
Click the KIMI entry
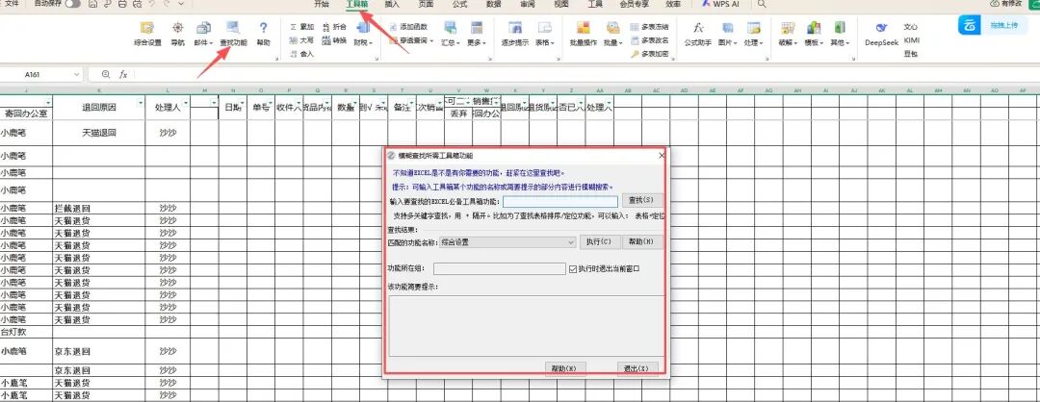pos(911,40)
